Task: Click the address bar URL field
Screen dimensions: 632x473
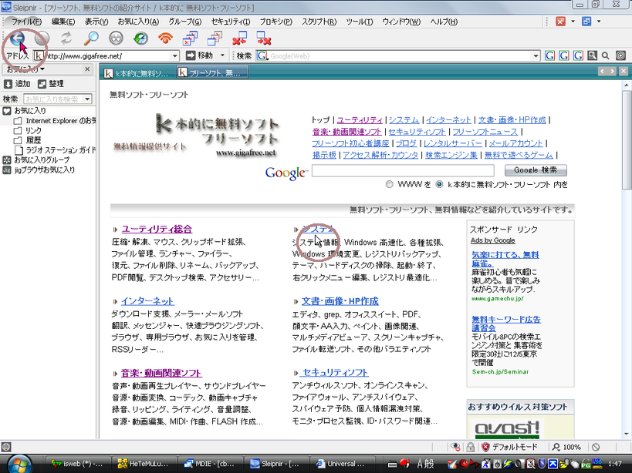Action: (106, 56)
